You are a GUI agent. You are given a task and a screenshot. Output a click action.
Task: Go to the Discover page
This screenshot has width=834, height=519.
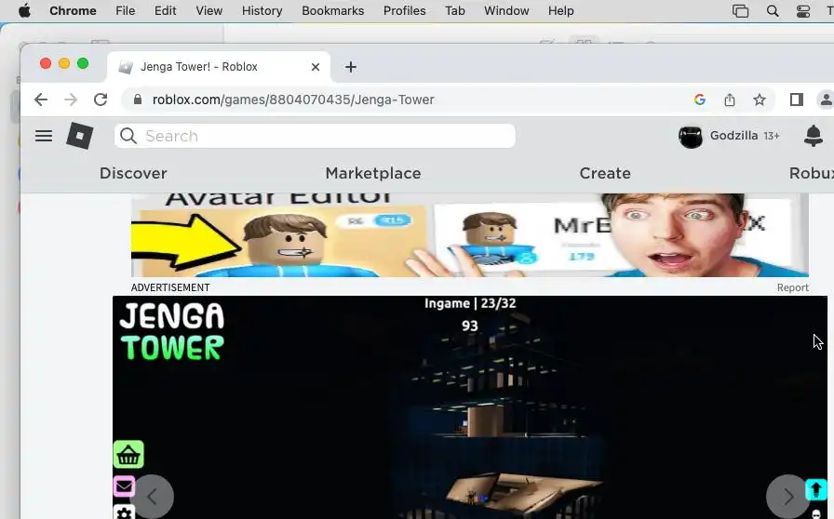(x=133, y=173)
